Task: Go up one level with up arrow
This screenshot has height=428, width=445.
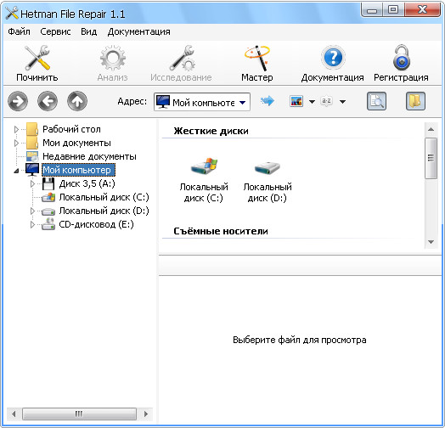Action: point(77,101)
